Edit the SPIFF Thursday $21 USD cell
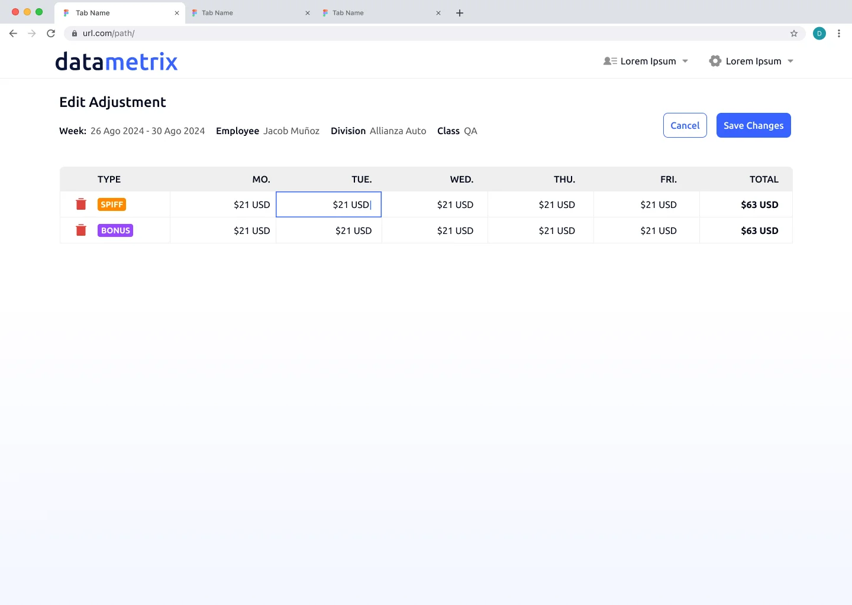This screenshot has width=852, height=605. 541,204
